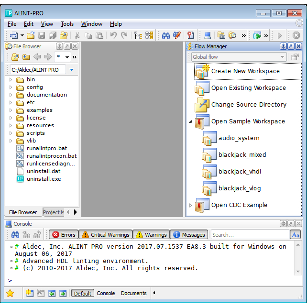The height and width of the screenshot is (307, 307).
Task: Switch to the Console perspective
Action: pos(106,293)
